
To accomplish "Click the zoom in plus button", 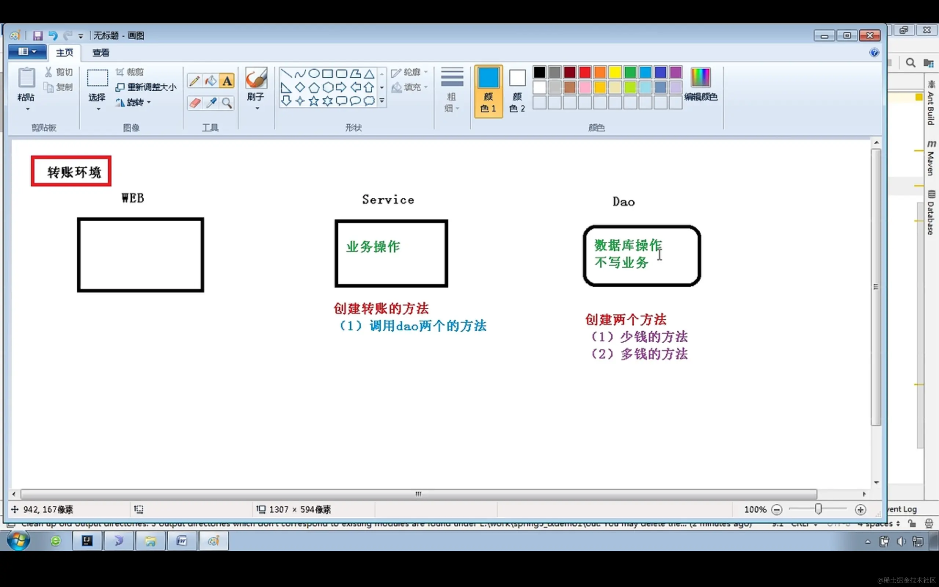I will (x=860, y=509).
